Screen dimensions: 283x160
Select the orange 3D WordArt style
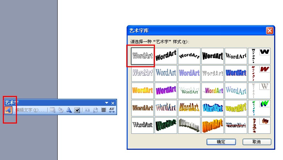point(213,125)
